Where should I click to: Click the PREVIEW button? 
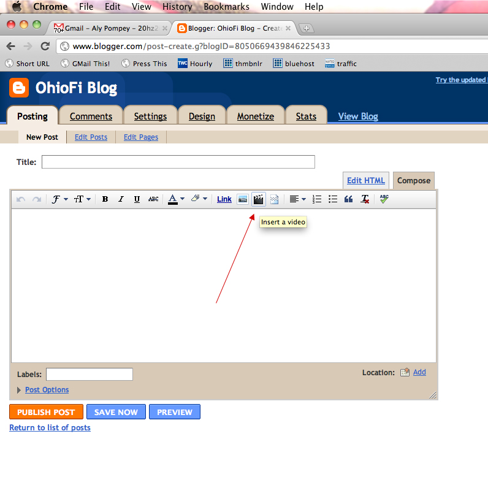point(175,412)
